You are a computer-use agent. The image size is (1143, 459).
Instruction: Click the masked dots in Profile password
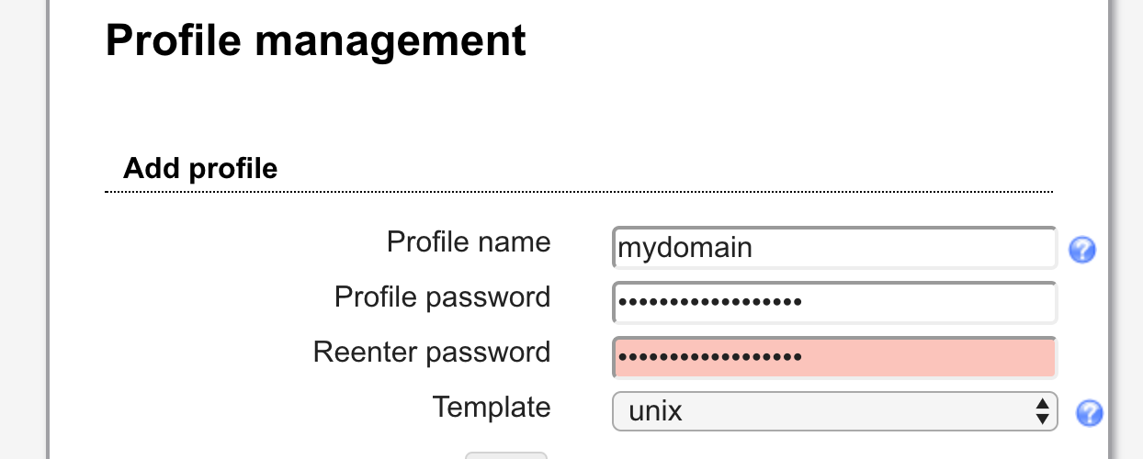709,302
